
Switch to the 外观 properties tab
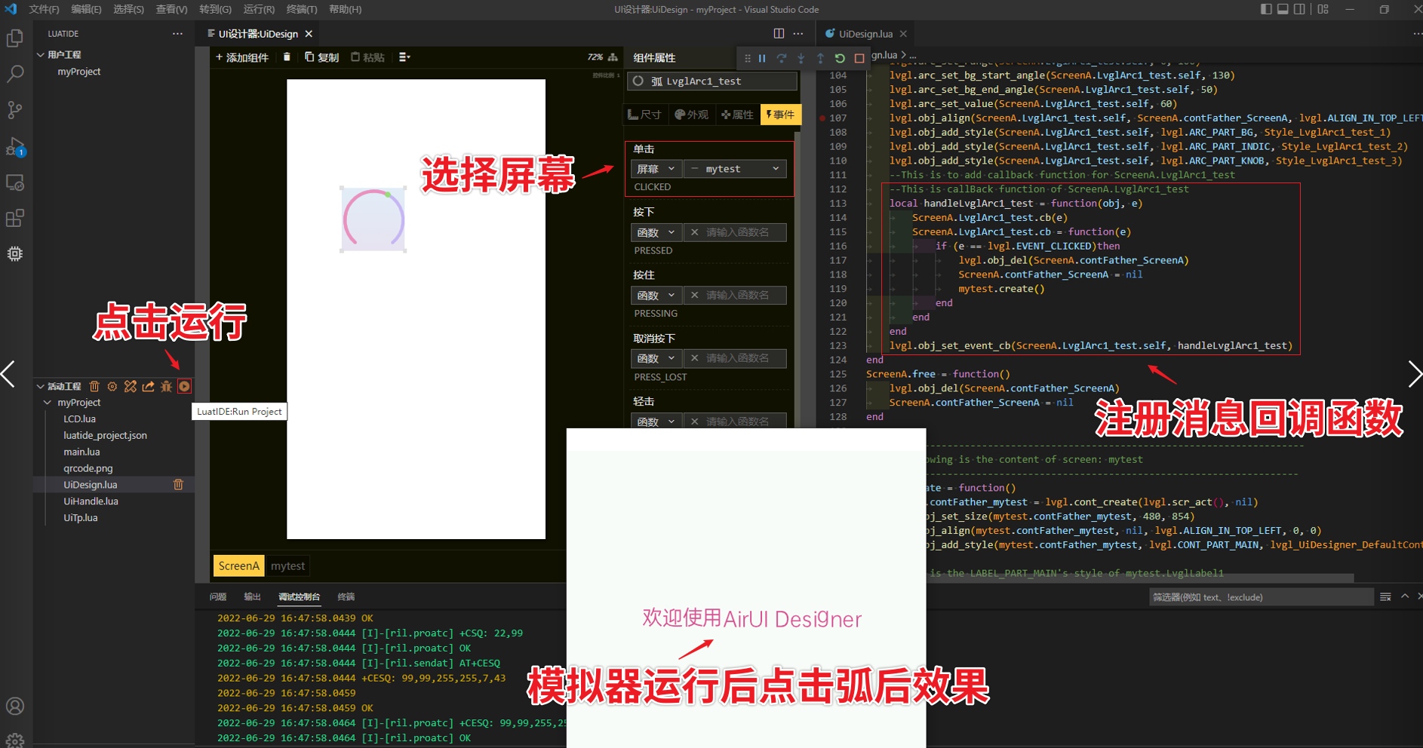point(692,115)
